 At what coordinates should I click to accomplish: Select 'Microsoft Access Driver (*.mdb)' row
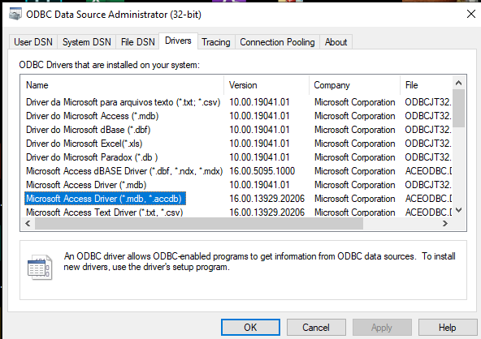pos(86,185)
